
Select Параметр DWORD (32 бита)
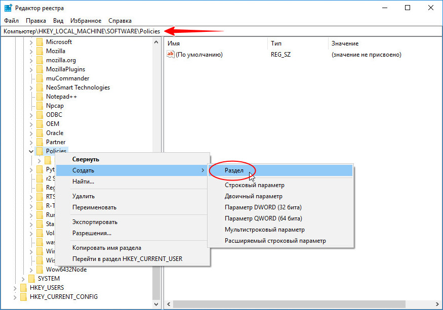(x=280, y=207)
